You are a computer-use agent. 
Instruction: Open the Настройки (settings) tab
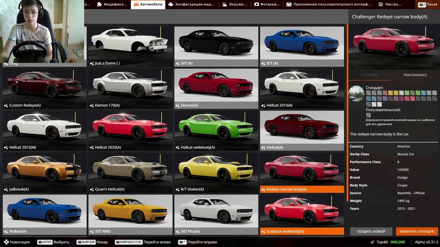390,4
